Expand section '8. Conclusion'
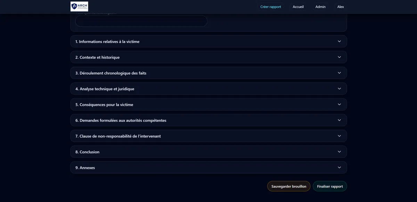417x202 pixels. (x=208, y=151)
